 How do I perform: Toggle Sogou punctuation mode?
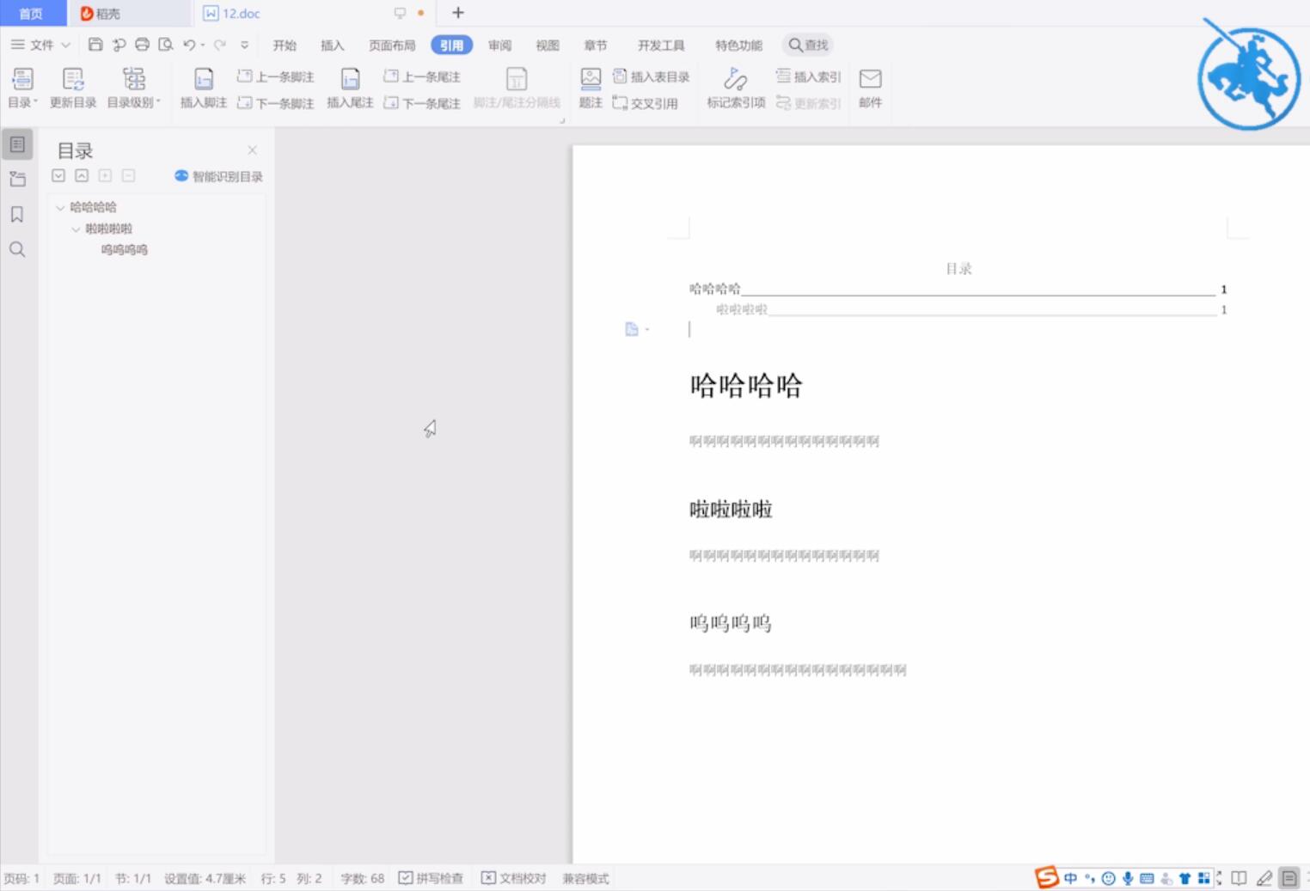pos(1090,878)
